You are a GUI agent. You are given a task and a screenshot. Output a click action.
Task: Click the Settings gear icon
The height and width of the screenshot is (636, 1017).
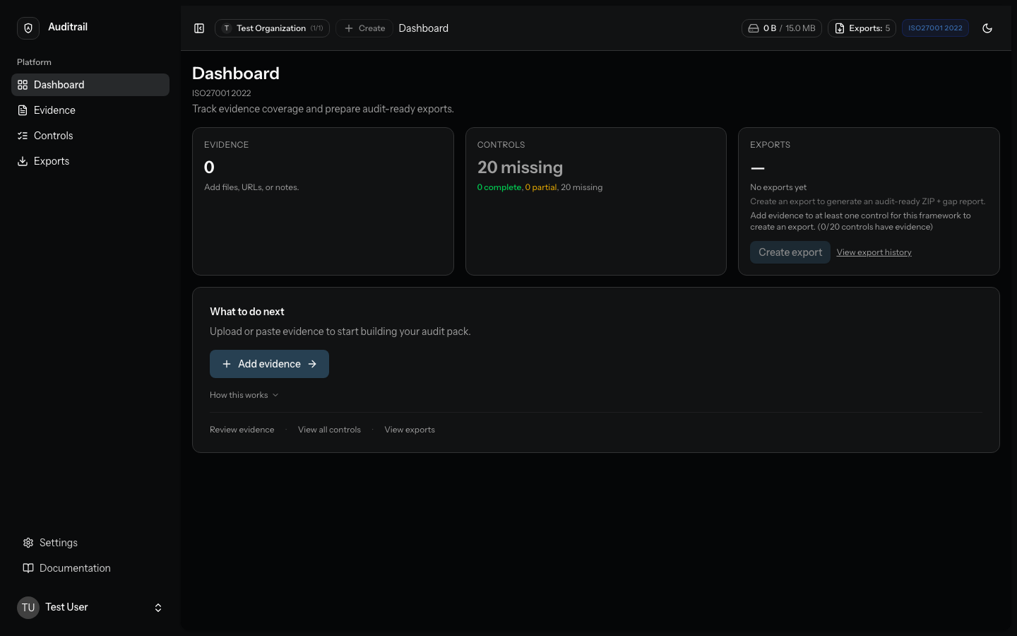tap(28, 542)
